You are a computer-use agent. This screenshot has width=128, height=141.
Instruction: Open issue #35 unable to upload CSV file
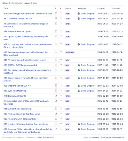point(17,86)
